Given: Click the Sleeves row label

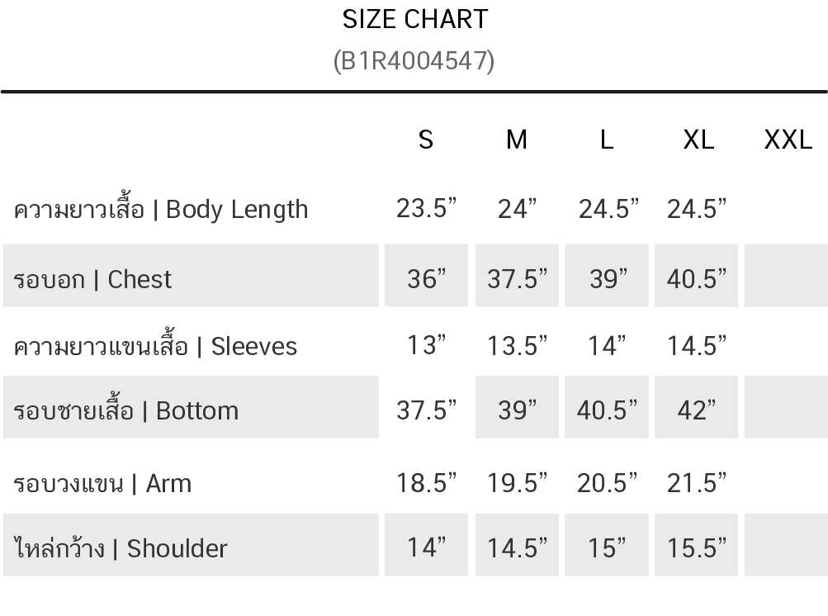Looking at the screenshot, I should coord(155,345).
